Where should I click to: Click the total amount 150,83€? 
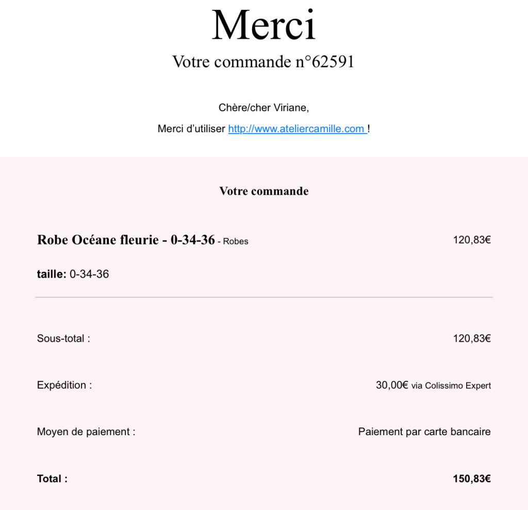pos(471,479)
